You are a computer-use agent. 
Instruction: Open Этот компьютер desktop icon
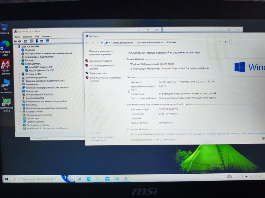pos(6,86)
